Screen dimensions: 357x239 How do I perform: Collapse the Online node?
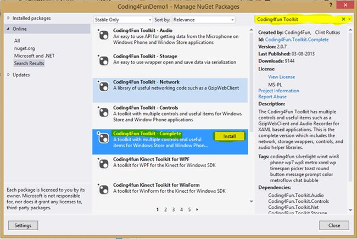tap(8, 29)
